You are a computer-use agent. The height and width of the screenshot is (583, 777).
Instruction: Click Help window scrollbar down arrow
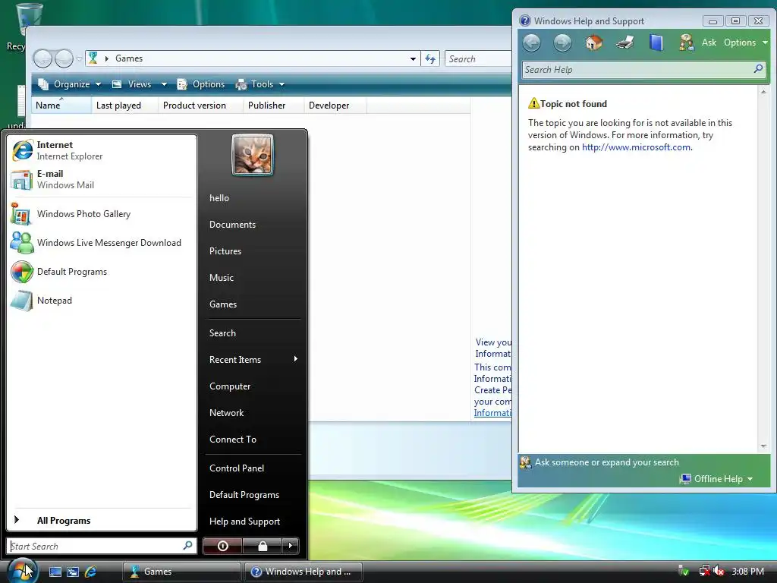click(763, 446)
